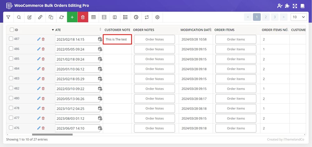Click the scrollbar right arrow under table
312x147 pixels.
(305, 135)
